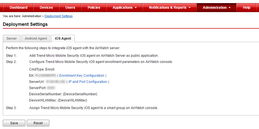The height and width of the screenshot is (129, 259).
Task: Click the blurred ServerPort value
Action: (x=51, y=88)
